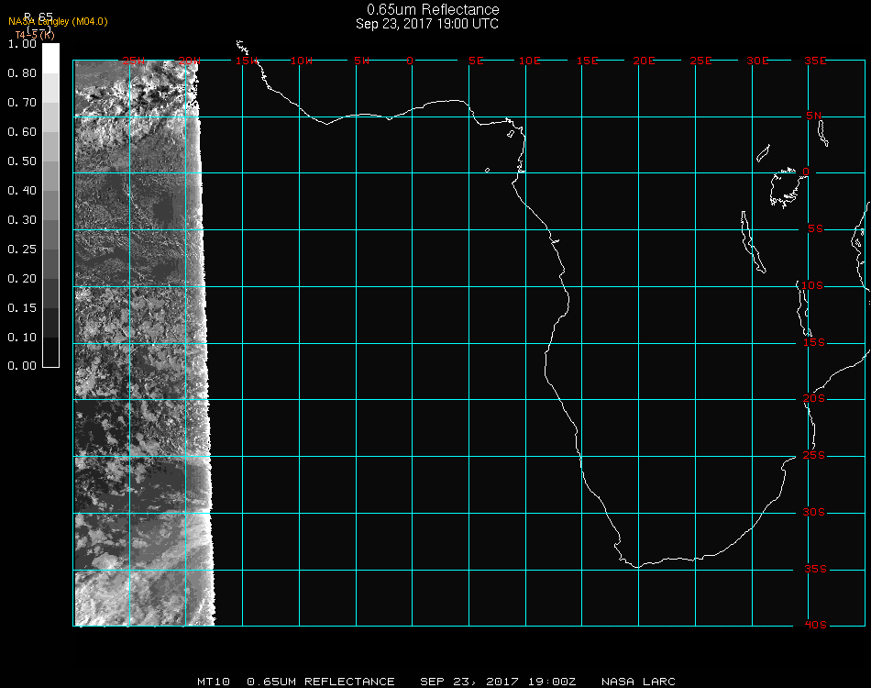Image resolution: width=871 pixels, height=688 pixels.
Task: Click the Lake Victoria outline on the map
Action: pos(785,187)
